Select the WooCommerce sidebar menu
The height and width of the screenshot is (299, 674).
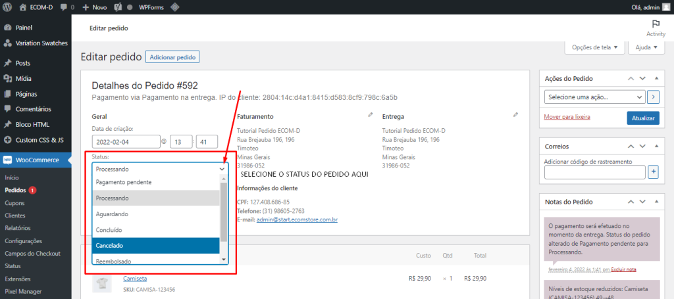pos(37,160)
